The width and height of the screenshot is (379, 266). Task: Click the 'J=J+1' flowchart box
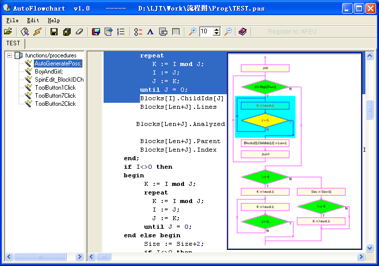pyautogui.click(x=265, y=154)
